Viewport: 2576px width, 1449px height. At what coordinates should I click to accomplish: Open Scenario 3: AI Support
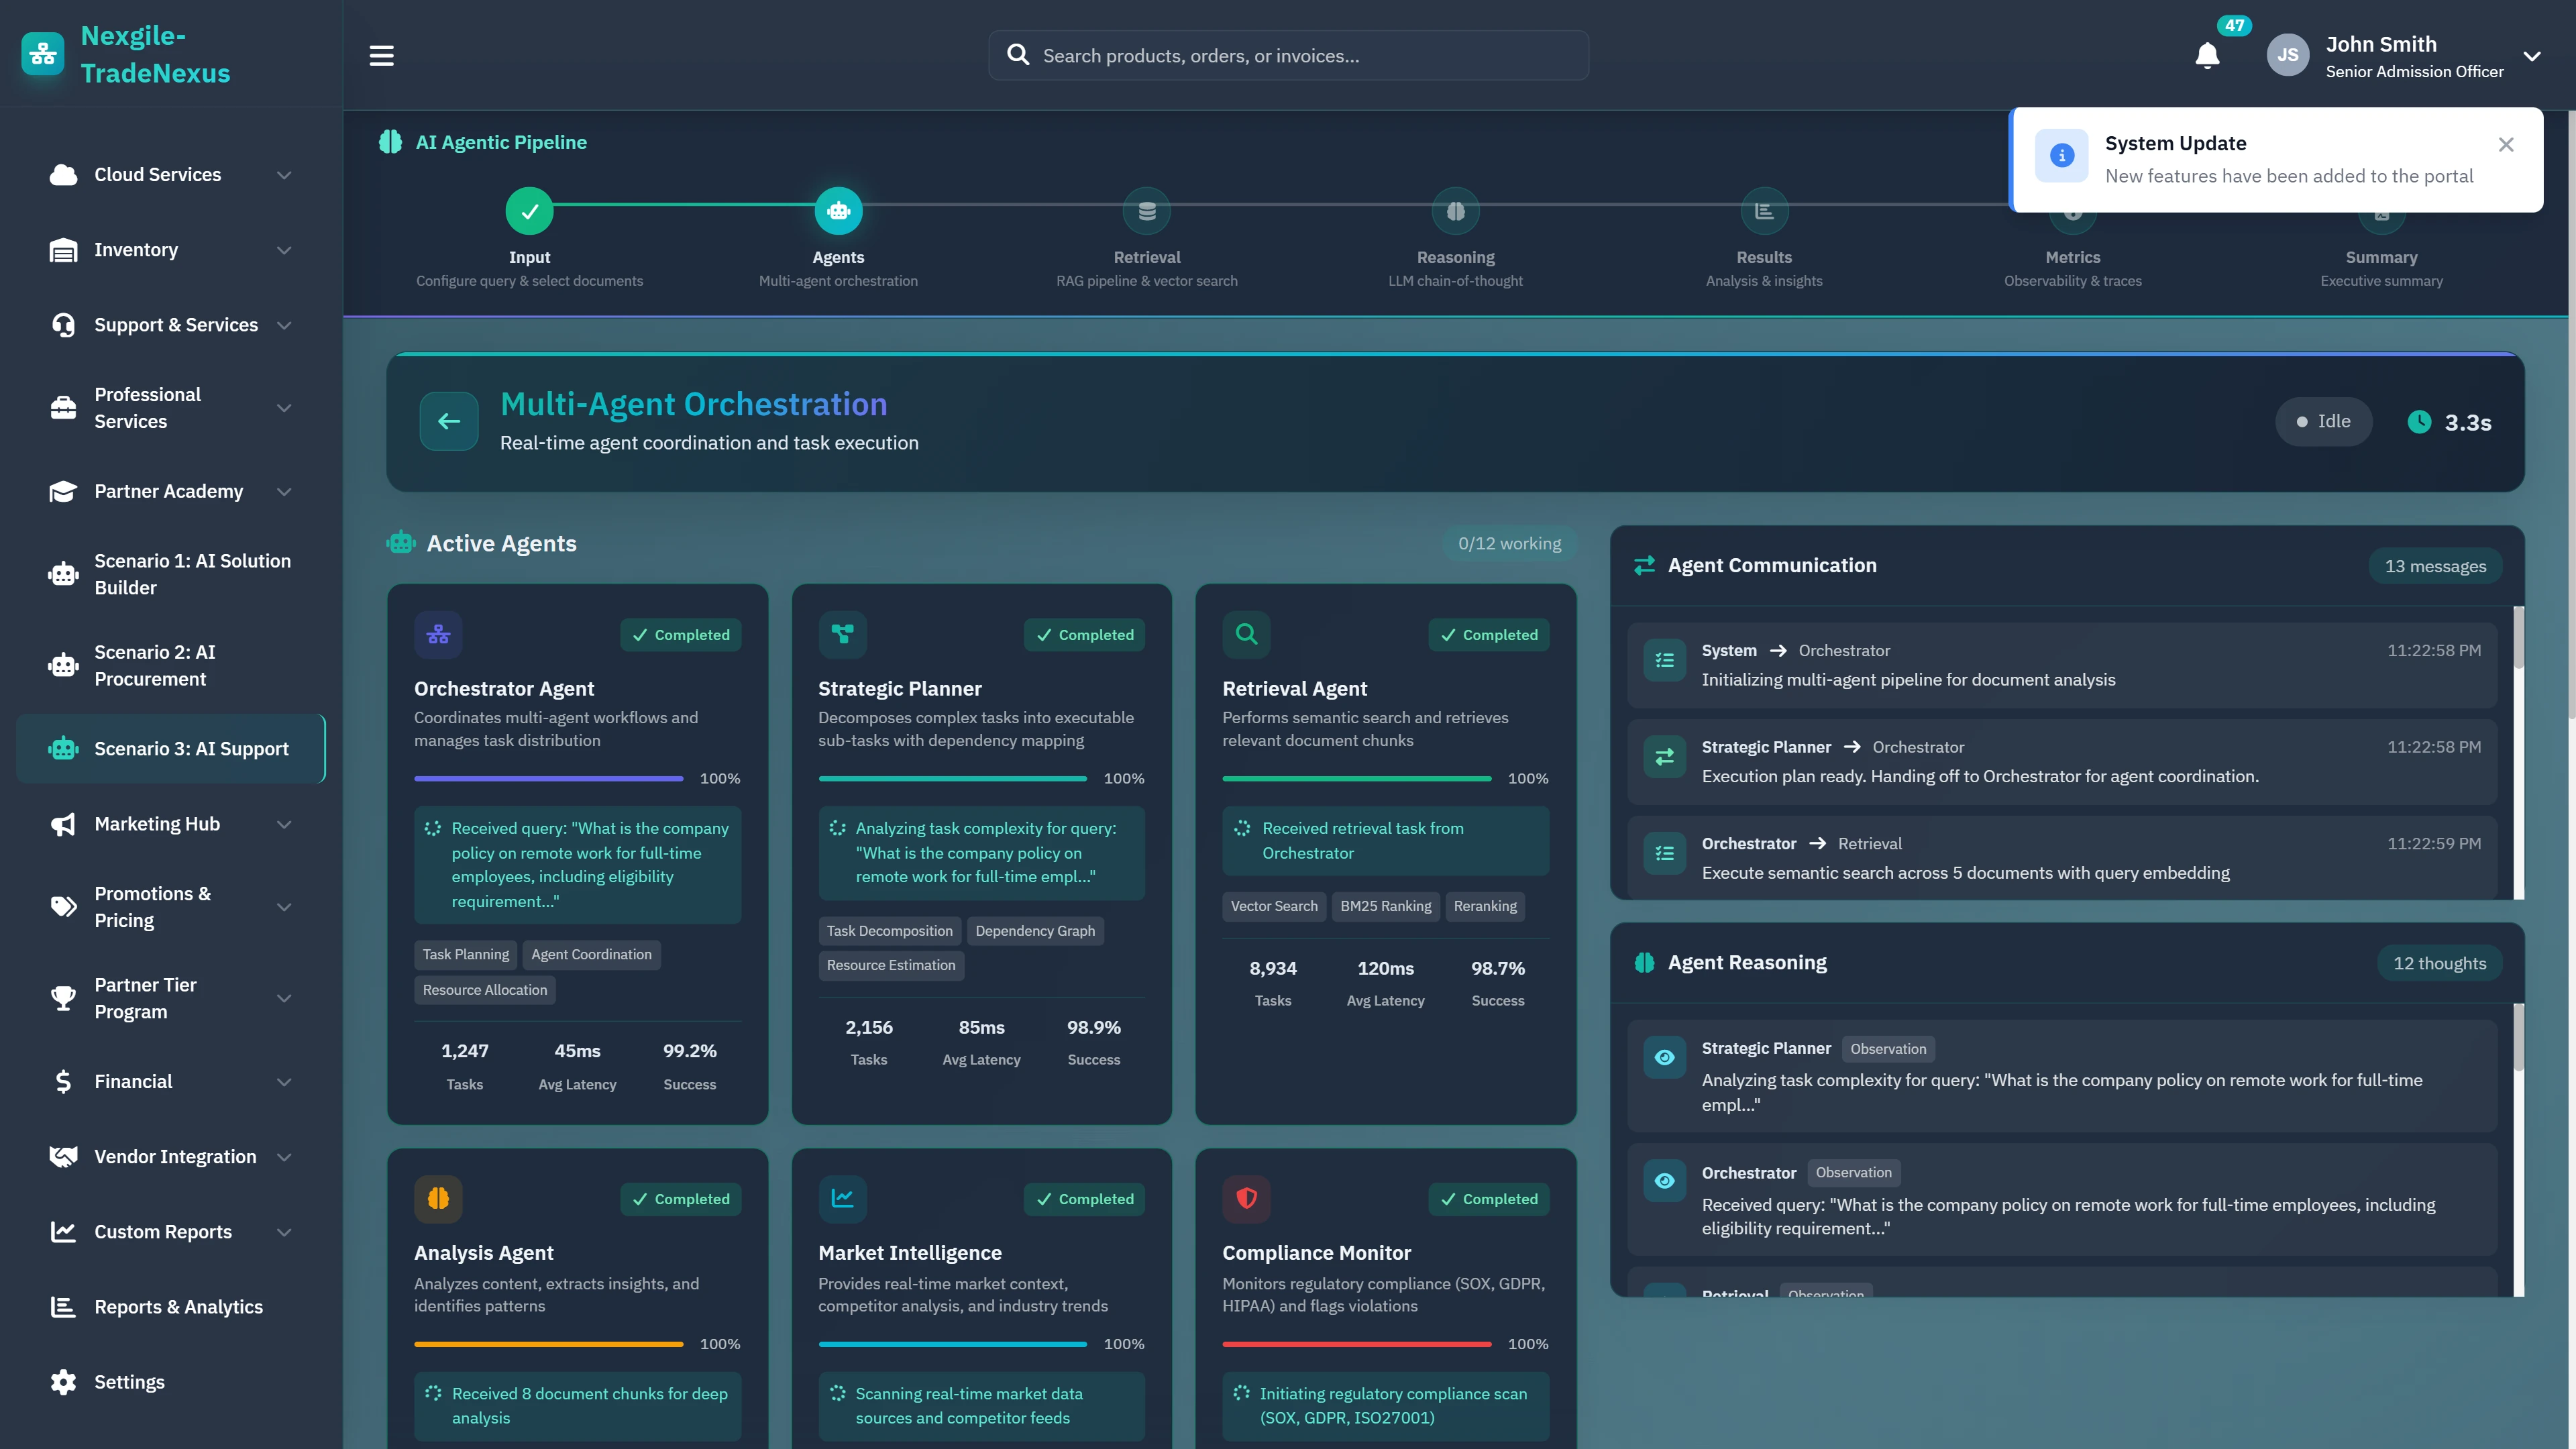click(170, 748)
